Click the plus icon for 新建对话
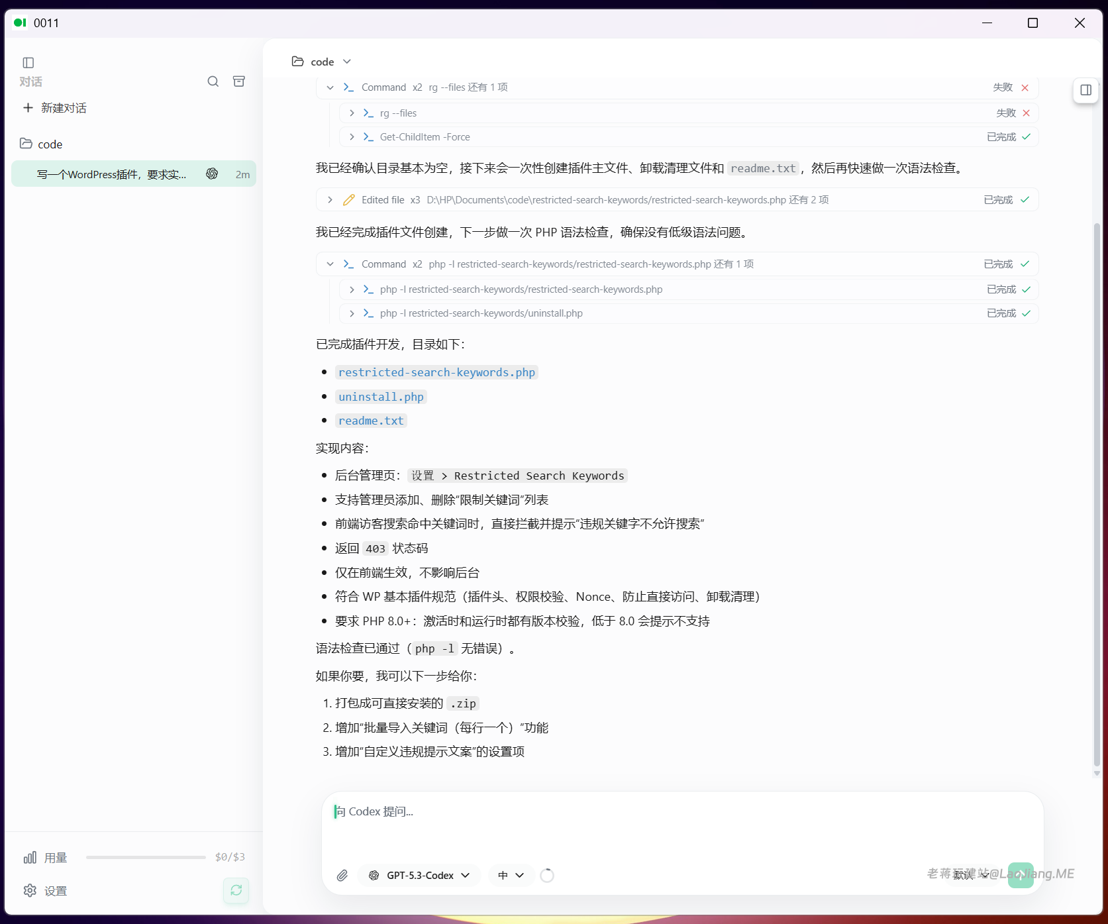This screenshot has width=1108, height=924. 28,108
